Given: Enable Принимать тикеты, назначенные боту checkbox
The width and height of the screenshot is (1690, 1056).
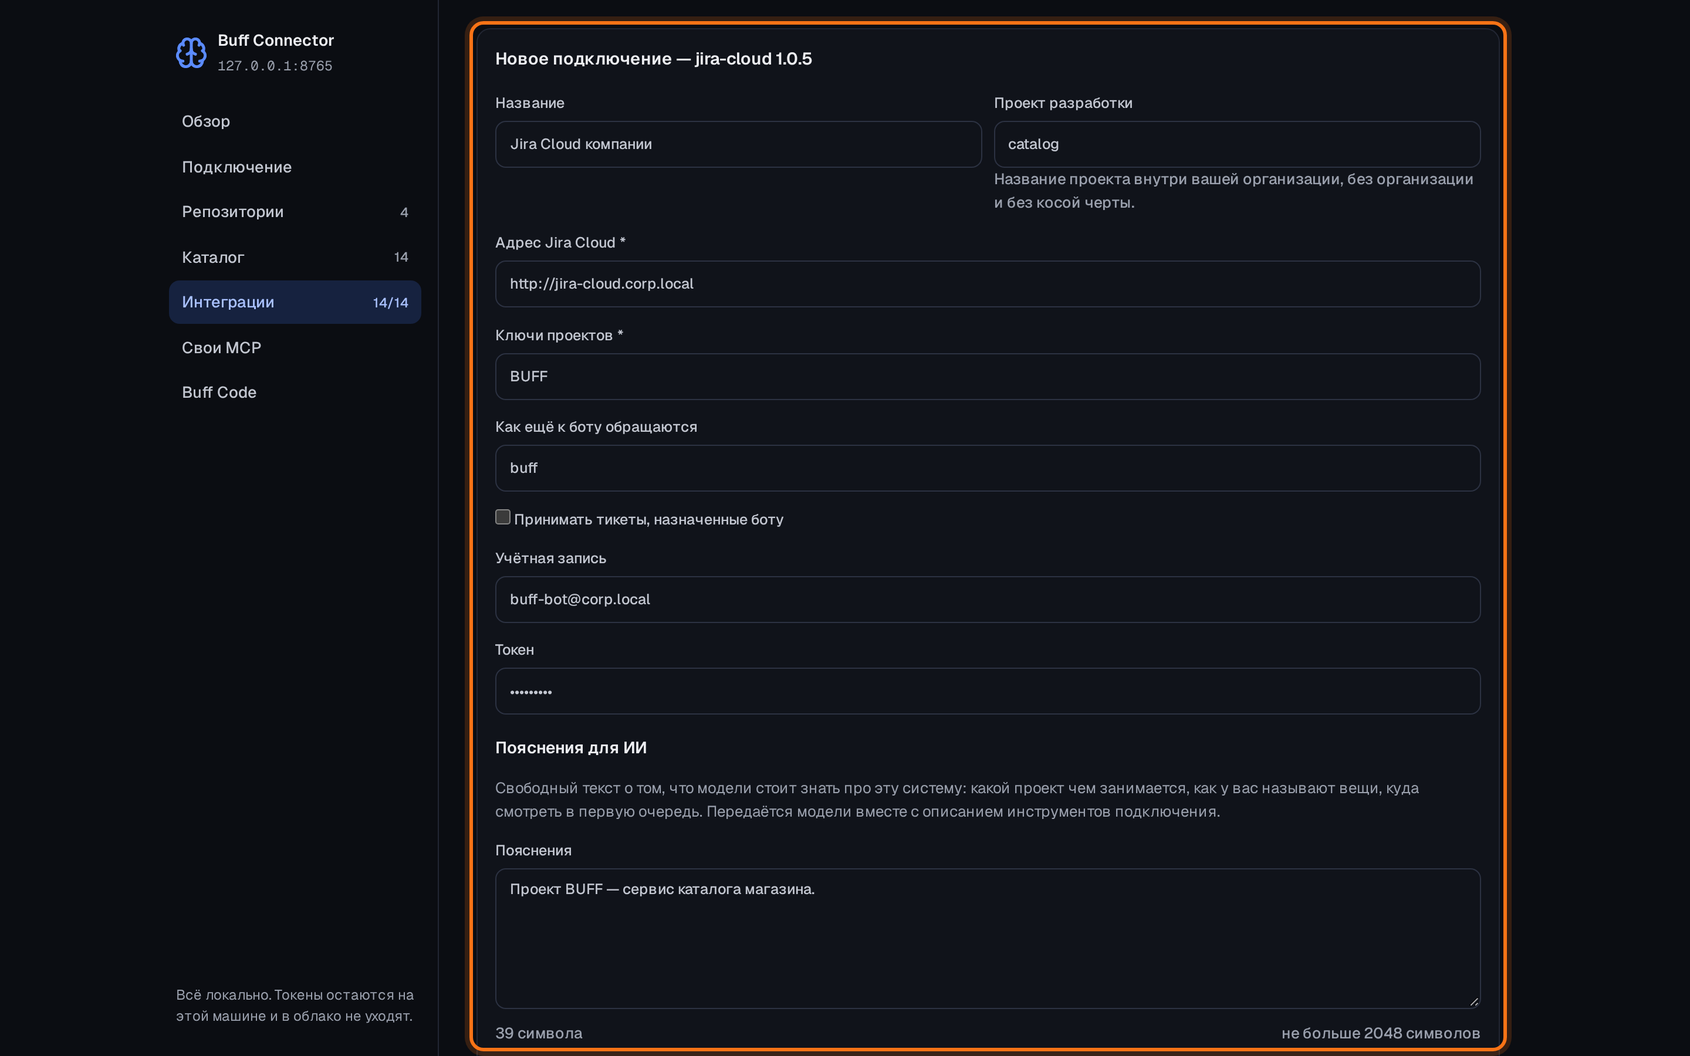Looking at the screenshot, I should pyautogui.click(x=503, y=517).
